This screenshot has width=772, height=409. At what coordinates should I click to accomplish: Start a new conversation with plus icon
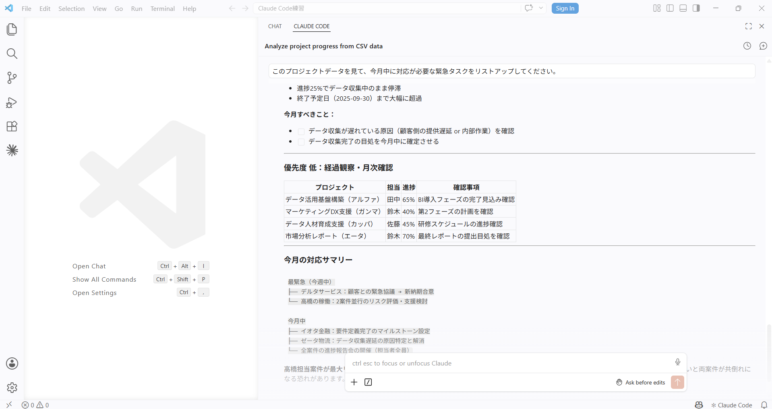(x=763, y=46)
